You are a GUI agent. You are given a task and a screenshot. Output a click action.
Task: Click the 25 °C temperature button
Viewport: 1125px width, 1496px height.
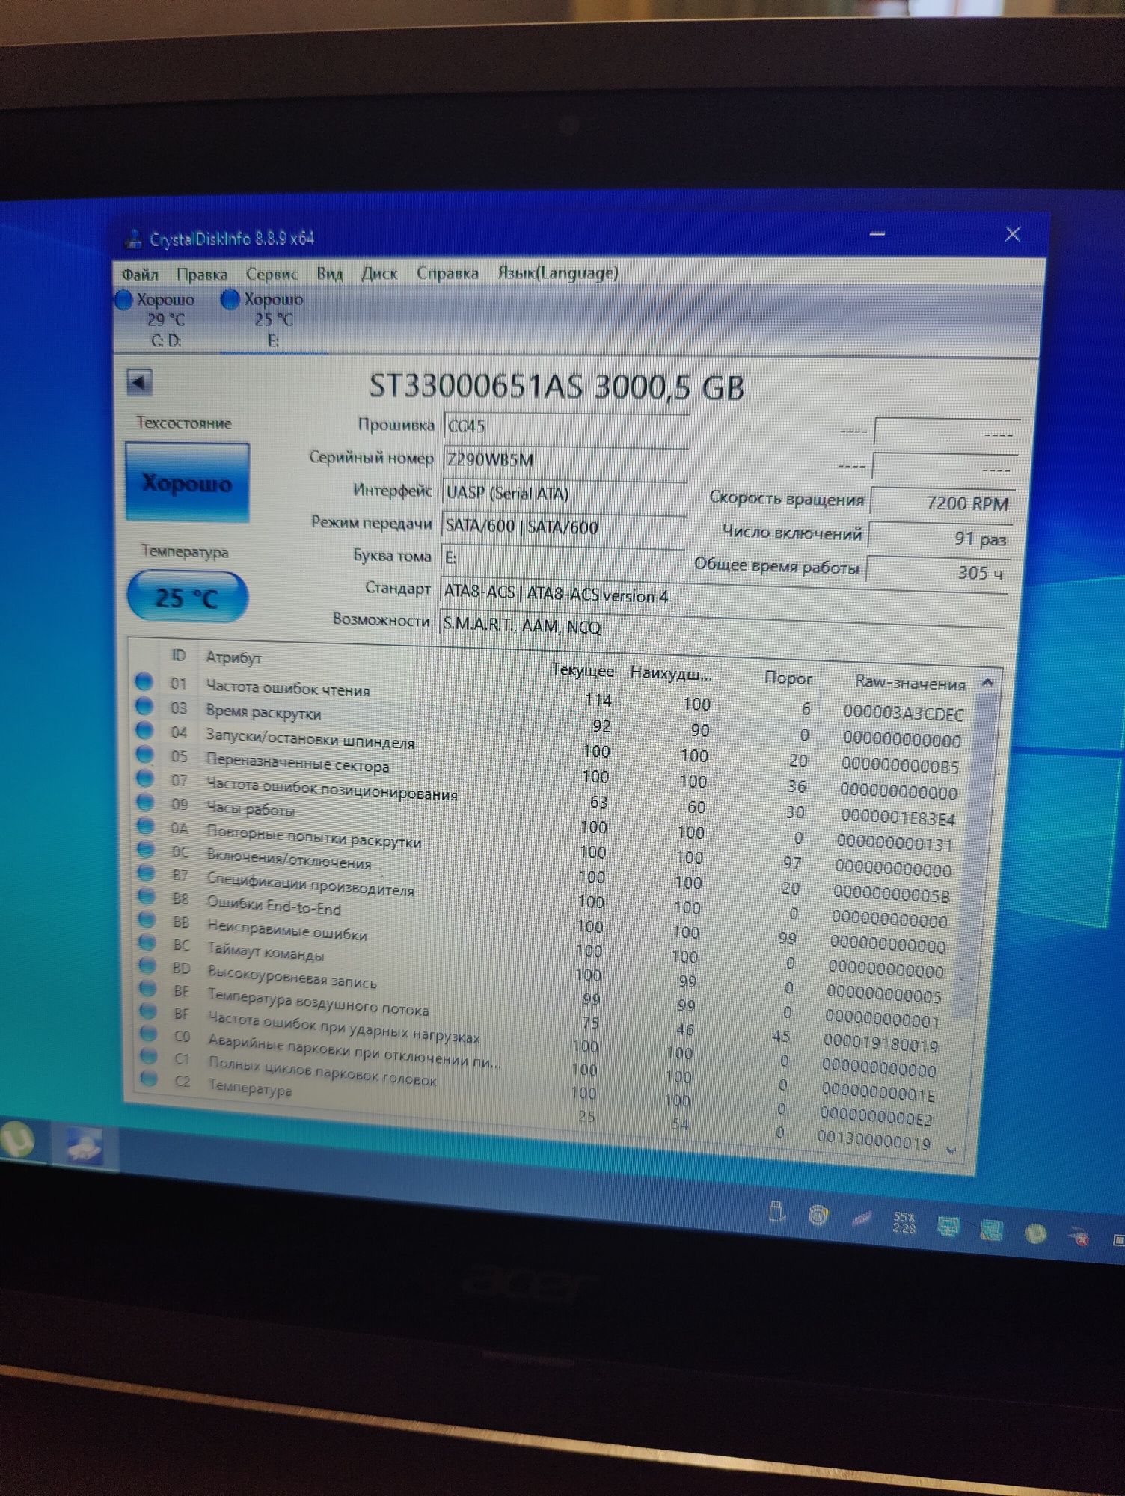pos(187,597)
